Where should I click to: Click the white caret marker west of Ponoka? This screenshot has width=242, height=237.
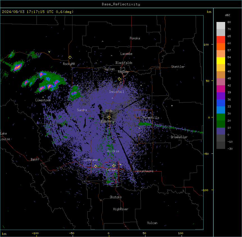tap(102, 41)
